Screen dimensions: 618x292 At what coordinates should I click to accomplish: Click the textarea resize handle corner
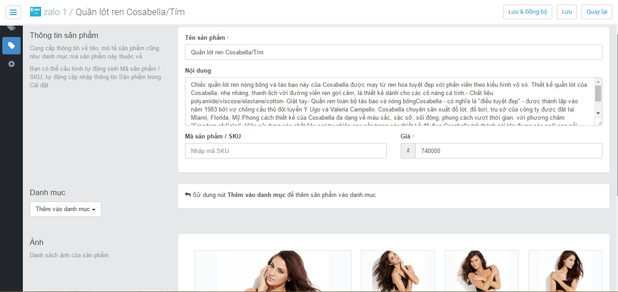(599, 122)
